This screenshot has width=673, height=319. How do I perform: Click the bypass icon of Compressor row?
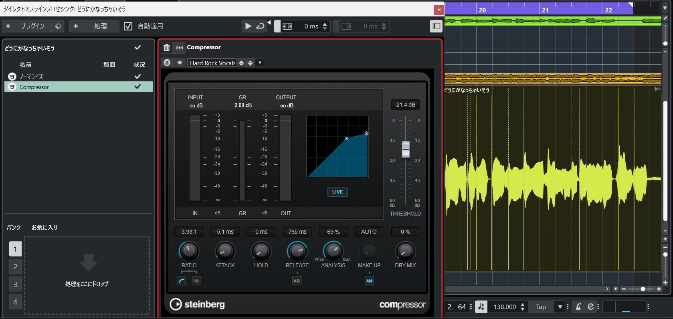[12, 87]
